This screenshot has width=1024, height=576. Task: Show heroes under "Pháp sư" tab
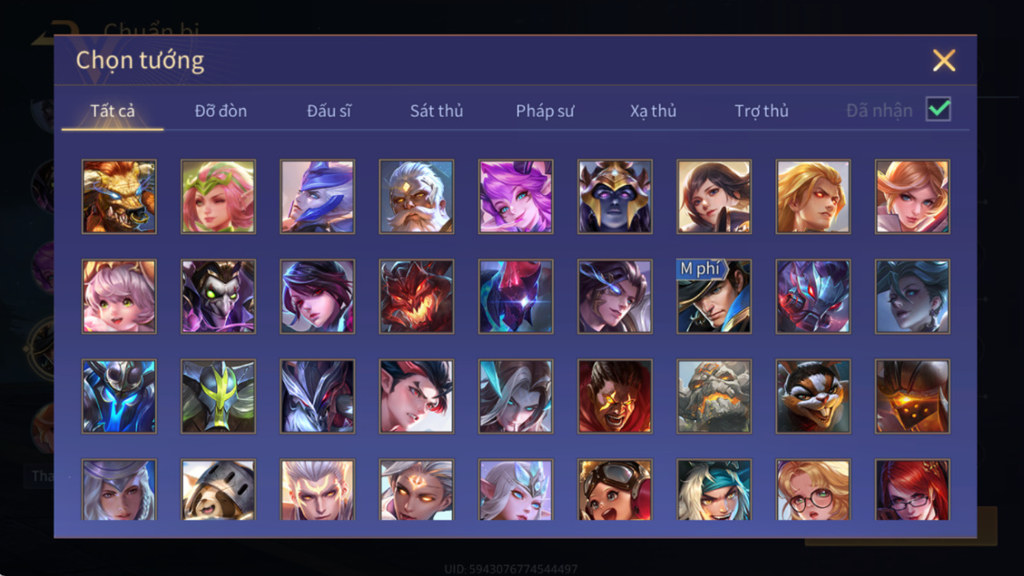(545, 111)
